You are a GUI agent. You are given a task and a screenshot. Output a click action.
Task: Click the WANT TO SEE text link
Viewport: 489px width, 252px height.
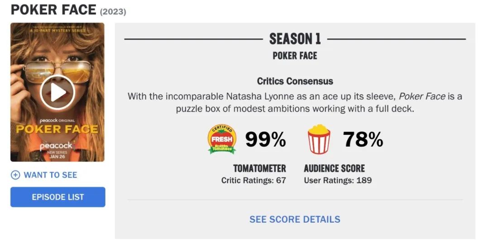[50, 175]
